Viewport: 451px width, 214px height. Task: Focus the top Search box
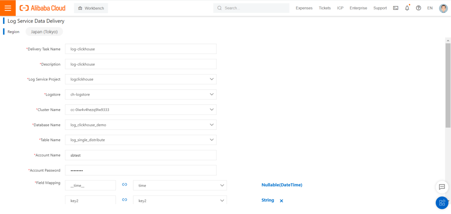click(251, 8)
